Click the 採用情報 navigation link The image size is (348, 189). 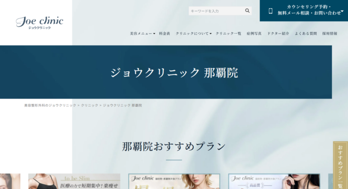(330, 34)
